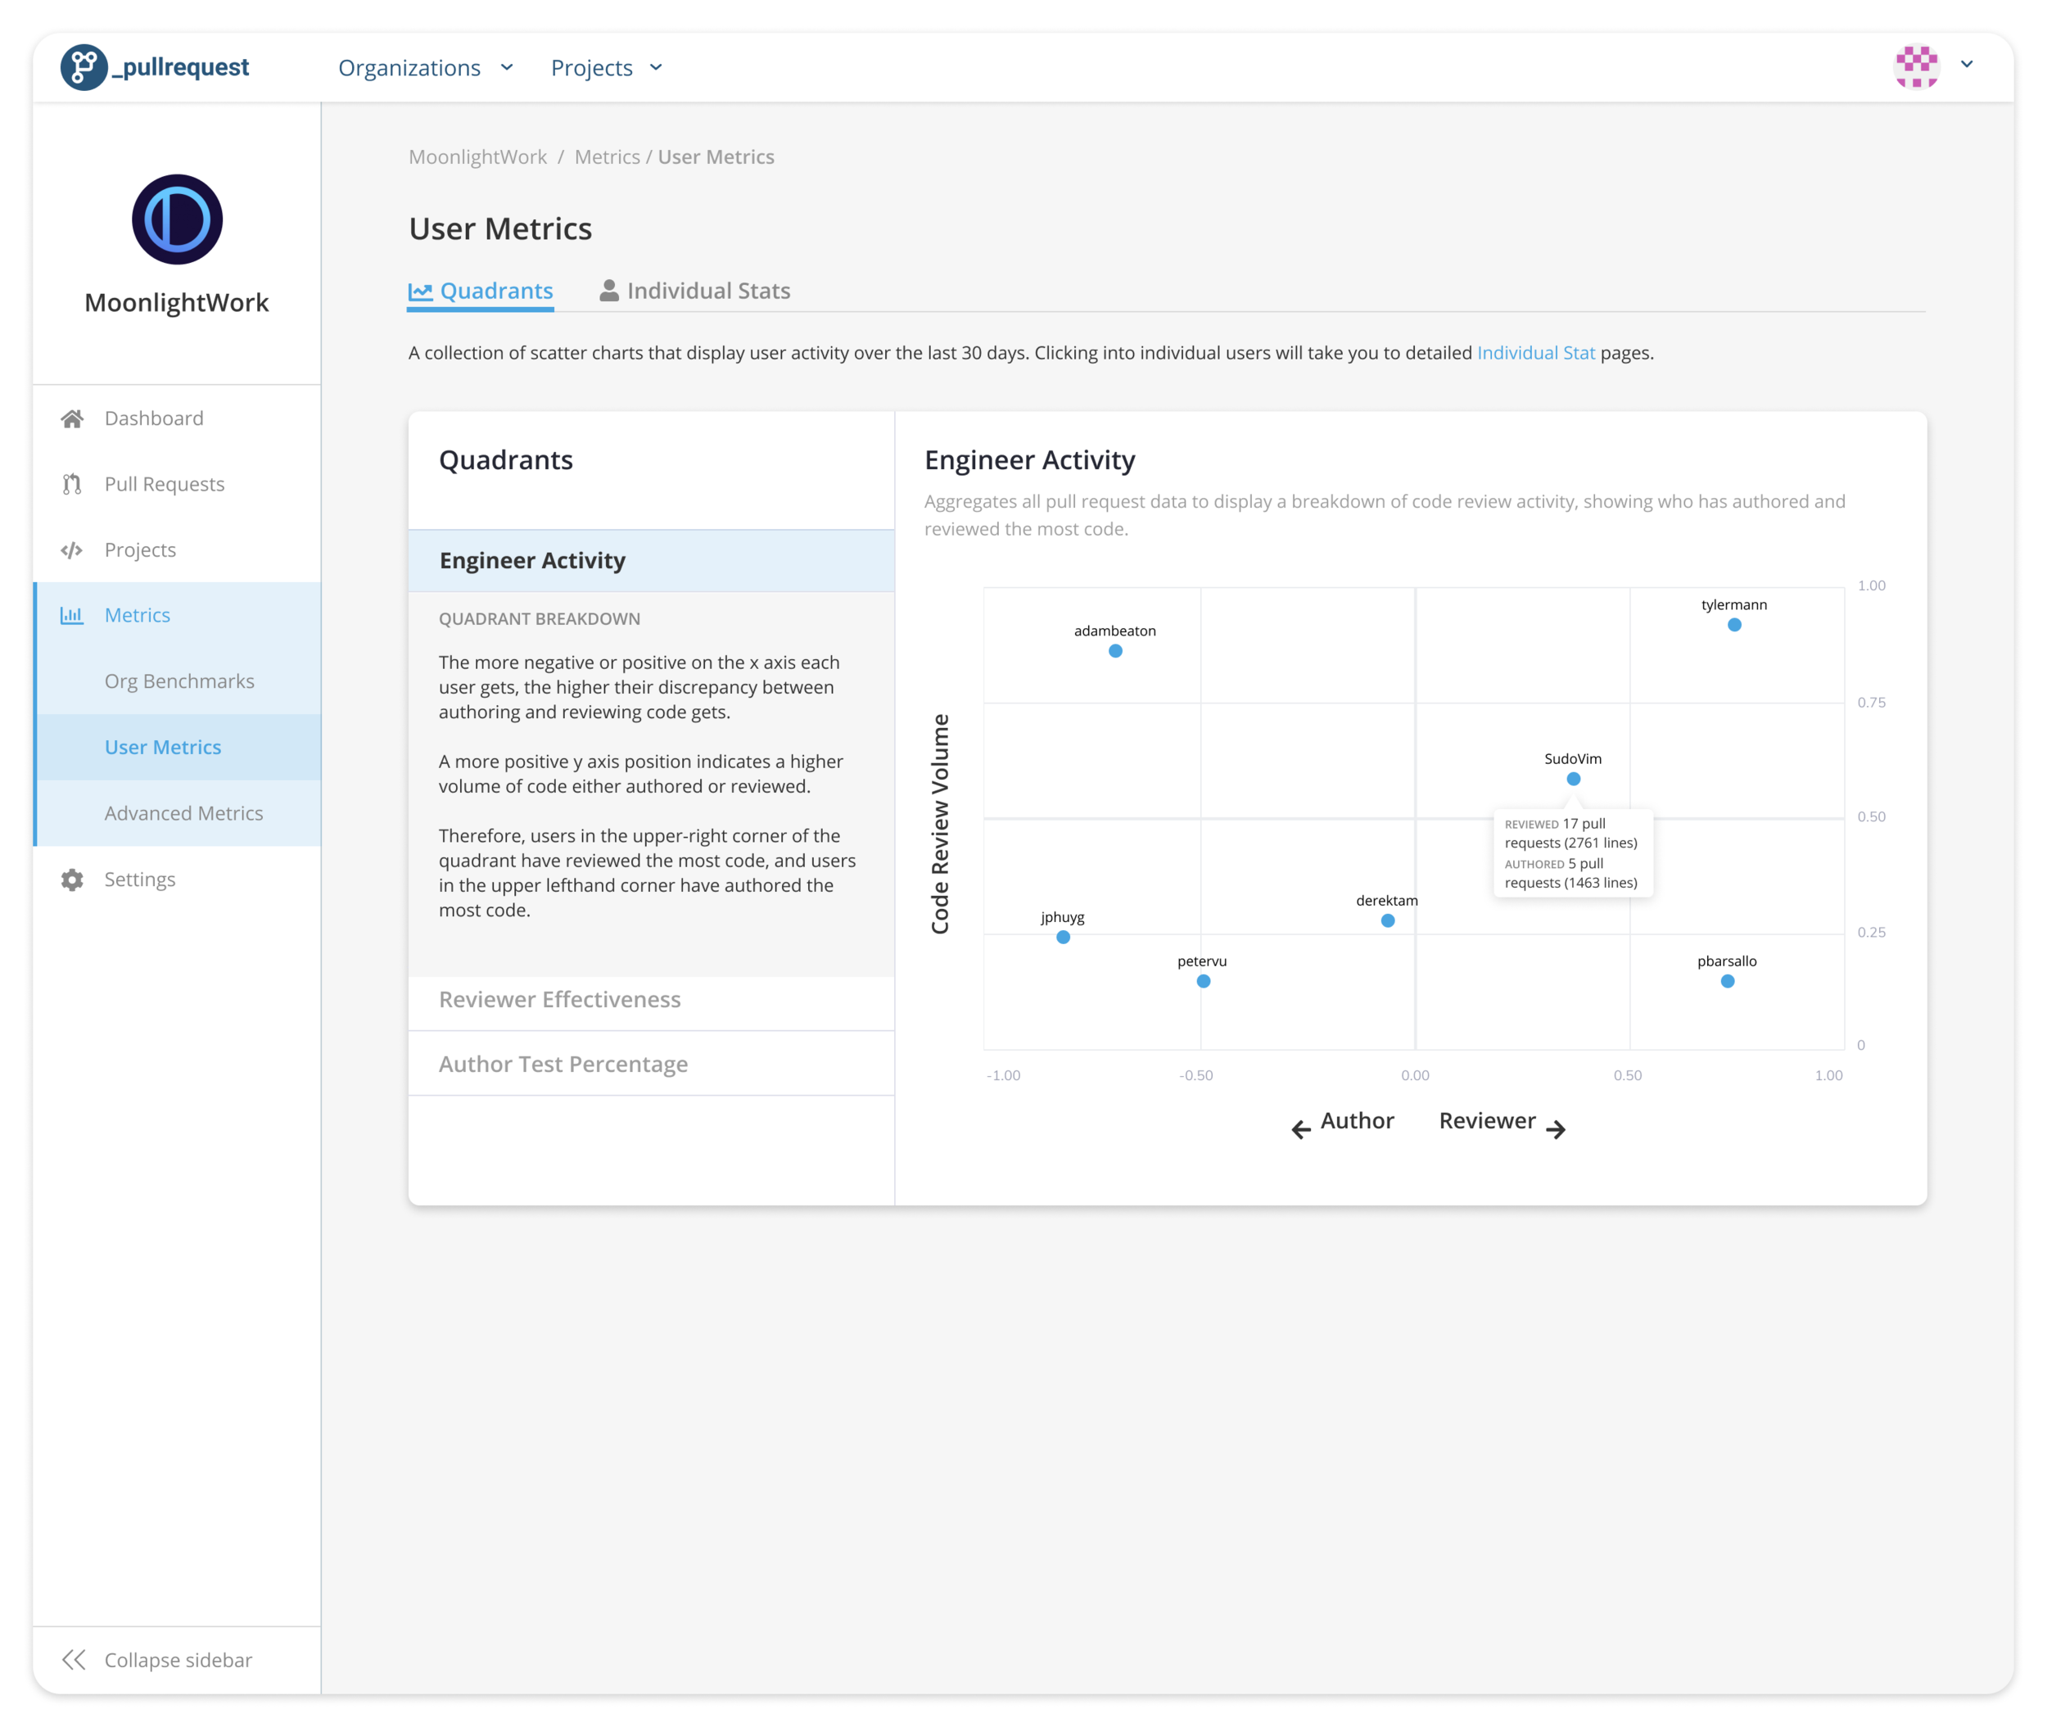Select the Engineer Activity quadrant section
Viewport: 2047px width, 1727px height.
651,561
